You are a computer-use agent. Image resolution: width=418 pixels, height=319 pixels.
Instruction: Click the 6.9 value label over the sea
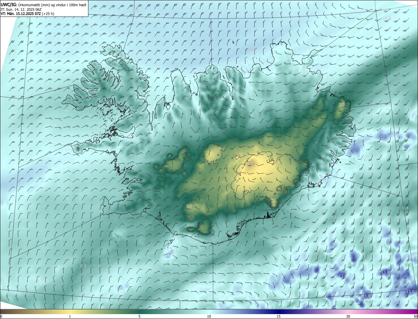click(x=83, y=266)
